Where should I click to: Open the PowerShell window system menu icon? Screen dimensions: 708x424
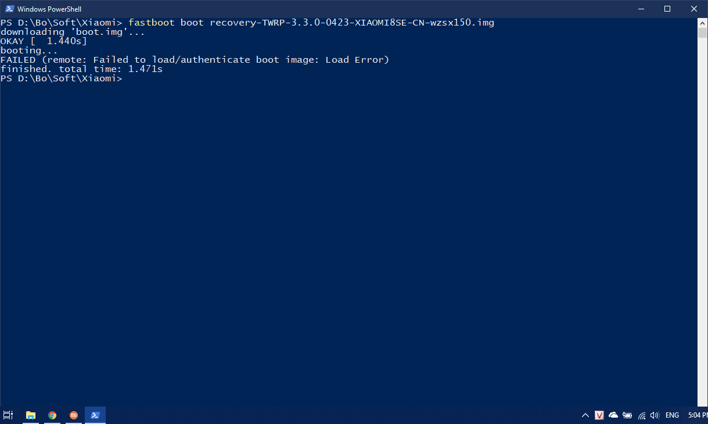(x=10, y=9)
